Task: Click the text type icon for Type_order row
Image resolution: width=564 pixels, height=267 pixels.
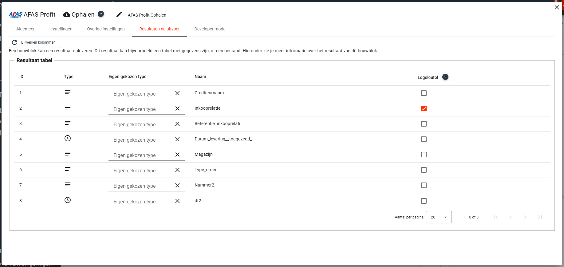Action: click(68, 169)
